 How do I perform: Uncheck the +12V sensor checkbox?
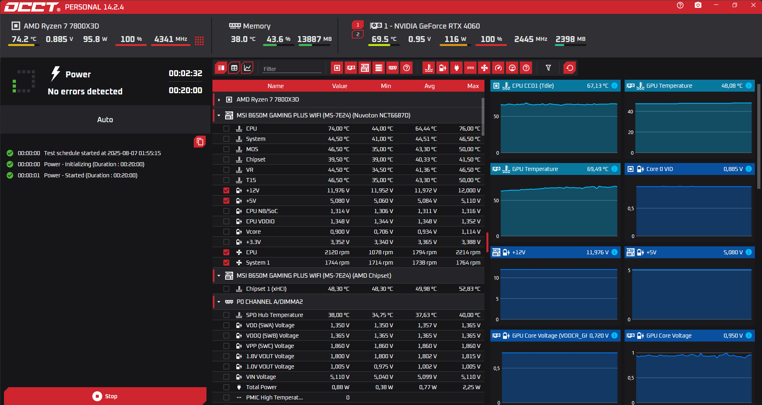point(226,190)
